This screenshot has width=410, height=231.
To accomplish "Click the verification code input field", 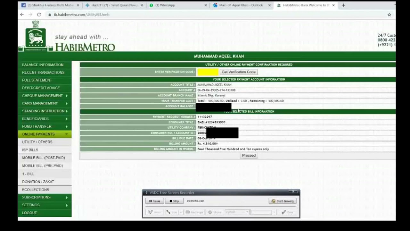I will coord(208,72).
